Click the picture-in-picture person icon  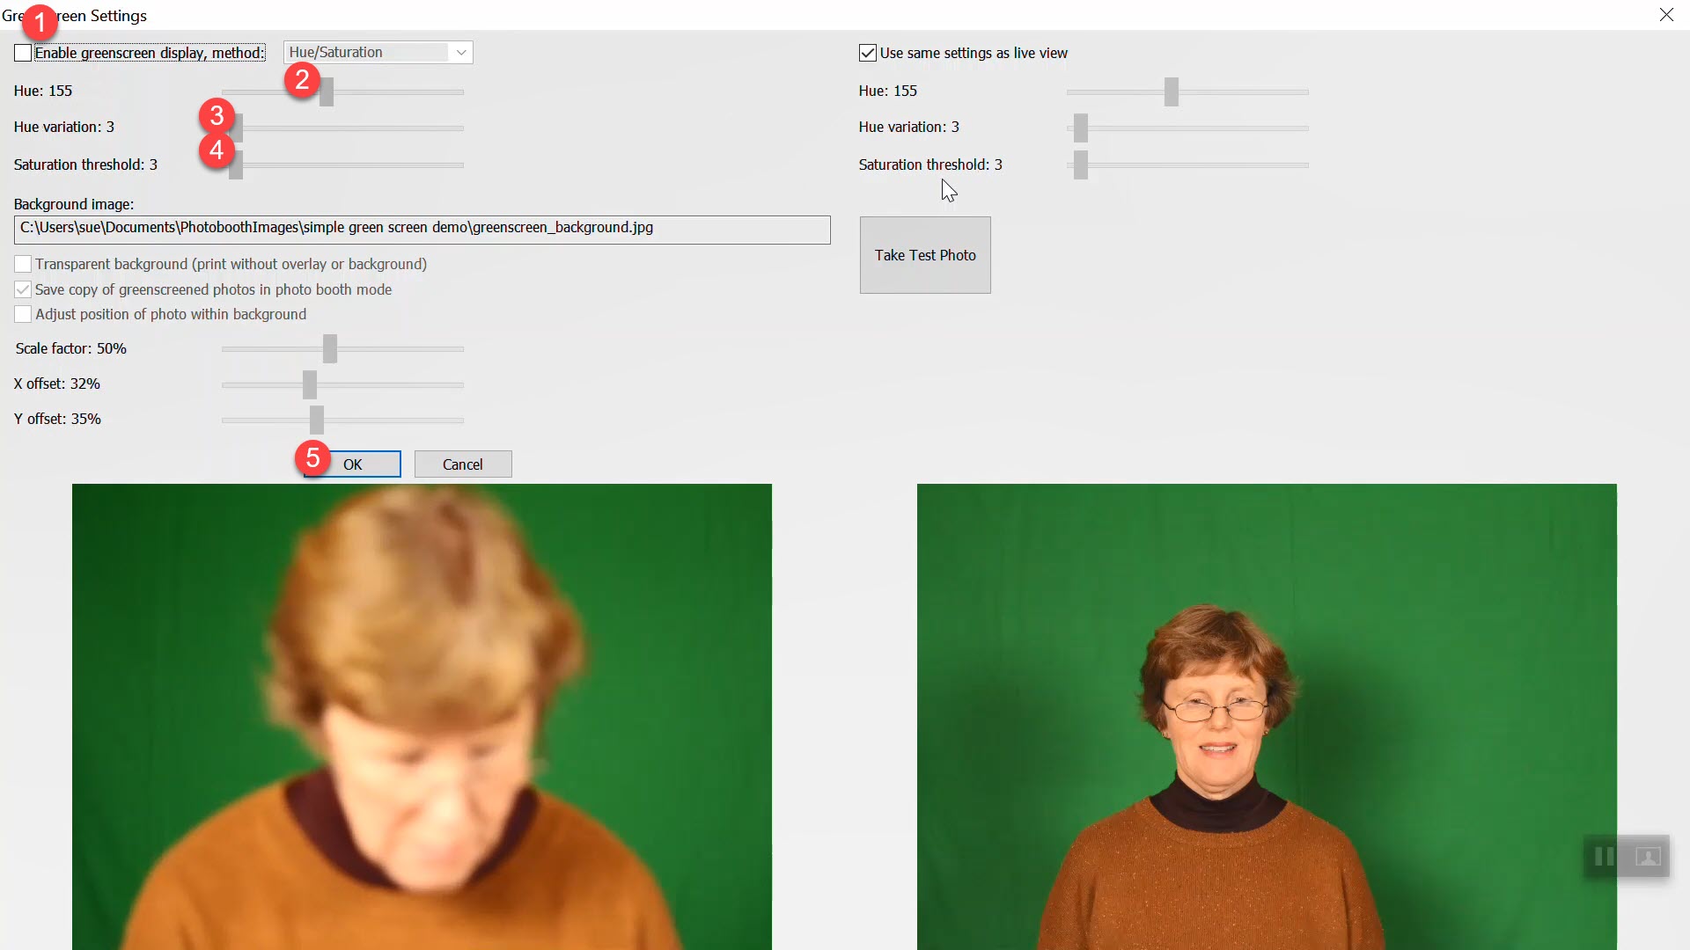(1648, 857)
